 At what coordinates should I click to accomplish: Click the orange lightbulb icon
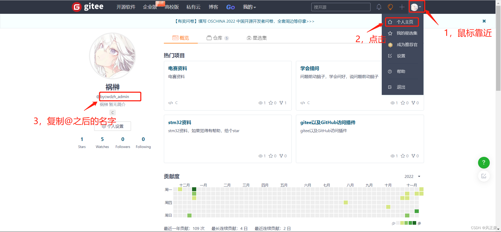point(390,7)
